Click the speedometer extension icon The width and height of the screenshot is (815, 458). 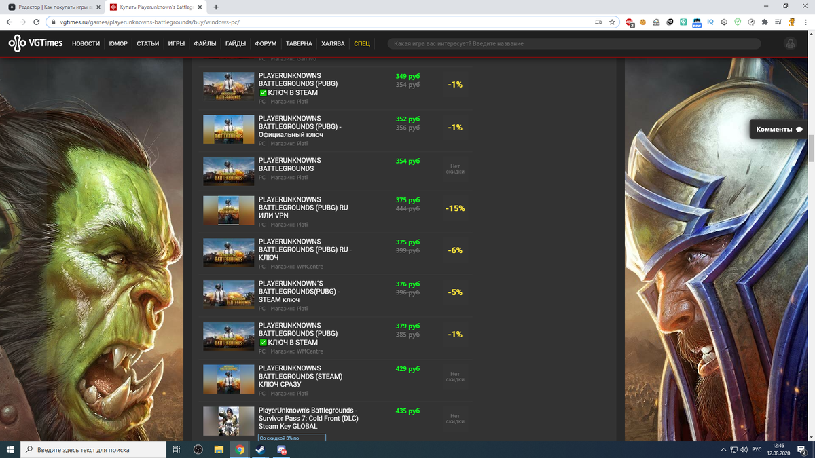tap(751, 22)
